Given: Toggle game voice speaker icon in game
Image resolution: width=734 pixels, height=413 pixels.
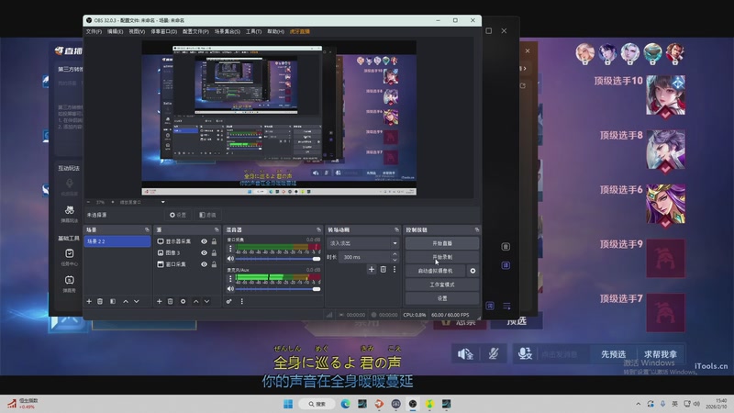Looking at the screenshot, I should pos(465,354).
